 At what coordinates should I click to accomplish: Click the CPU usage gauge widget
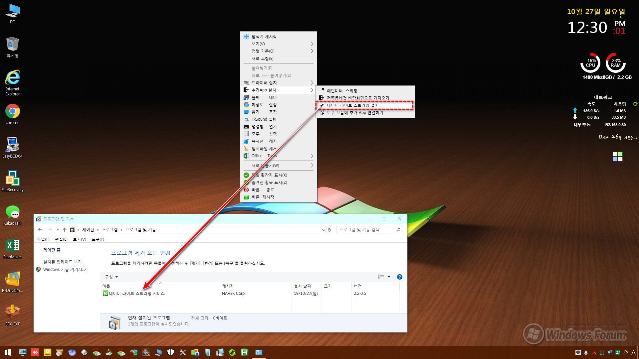590,63
